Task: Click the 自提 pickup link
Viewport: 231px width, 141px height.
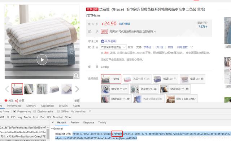Action: click(x=170, y=47)
